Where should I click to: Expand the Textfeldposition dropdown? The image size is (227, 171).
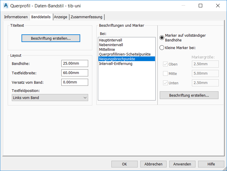click(50, 98)
